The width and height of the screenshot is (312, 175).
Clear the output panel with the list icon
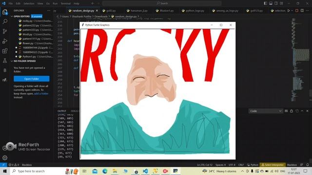pos(286,111)
